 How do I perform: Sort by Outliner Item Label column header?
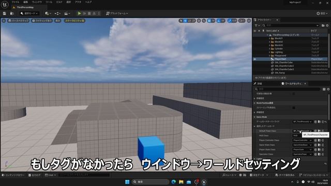point(273,31)
